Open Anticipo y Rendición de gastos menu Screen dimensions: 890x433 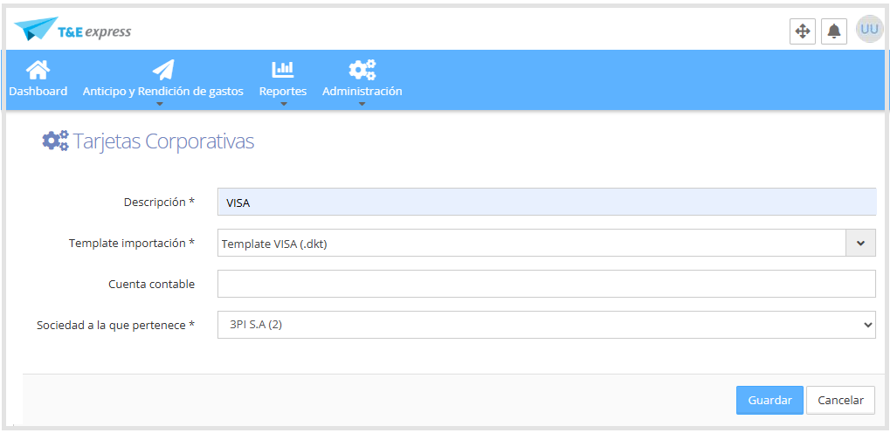pos(163,92)
